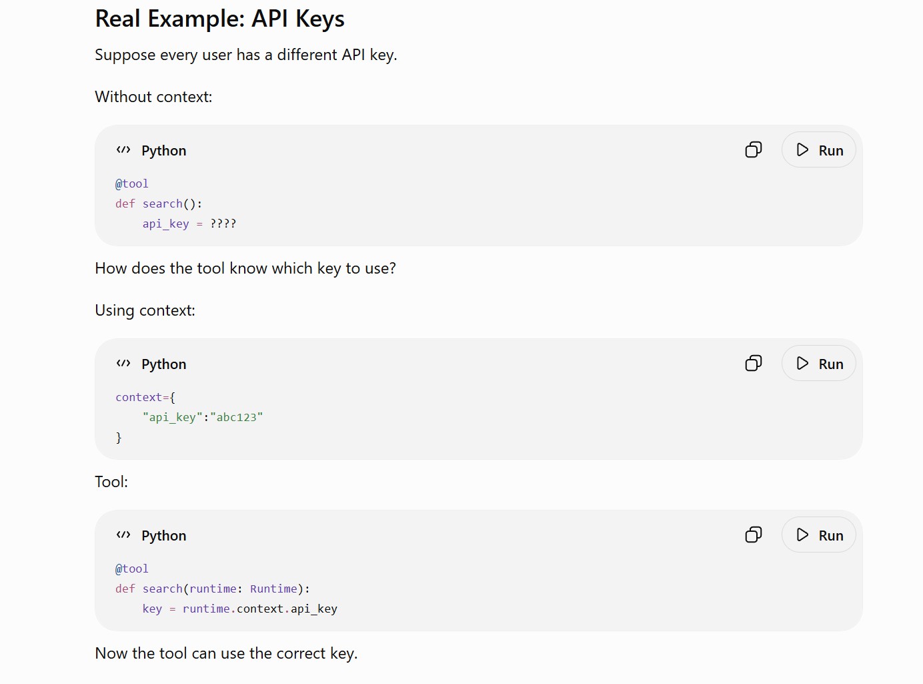The width and height of the screenshot is (923, 684).
Task: Click 'key = runtime.context.api_key' code line
Action: tap(240, 609)
